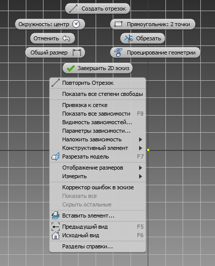Click the Предыдущий вид arrow icon

[x=56, y=227]
